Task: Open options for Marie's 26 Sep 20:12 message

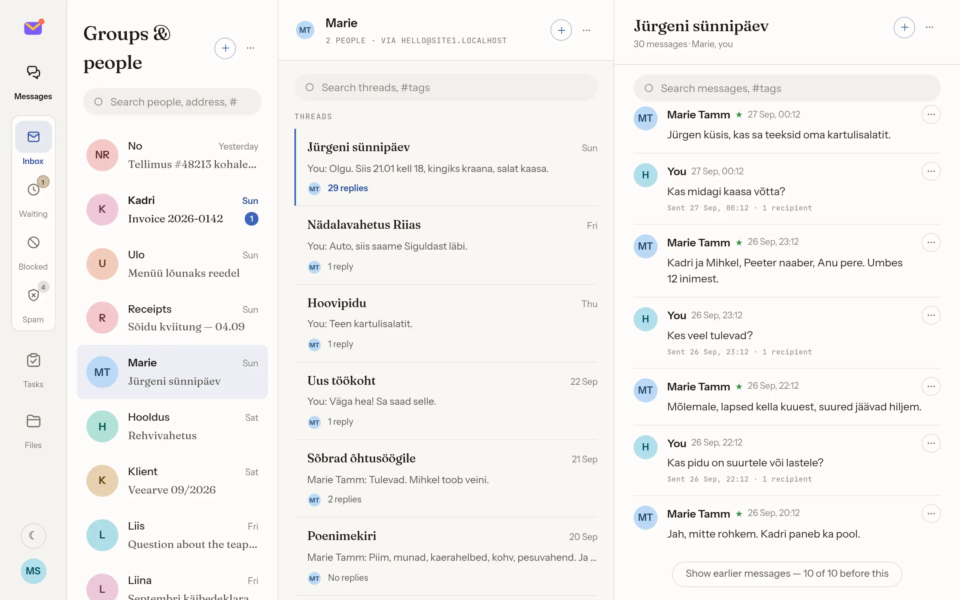Action: pos(931,514)
